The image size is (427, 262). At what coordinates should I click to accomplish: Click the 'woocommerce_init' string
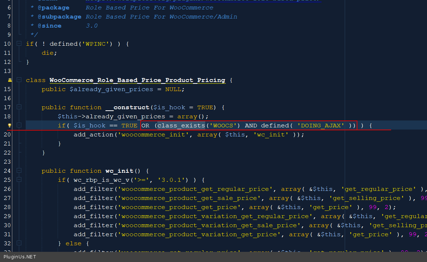153,135
